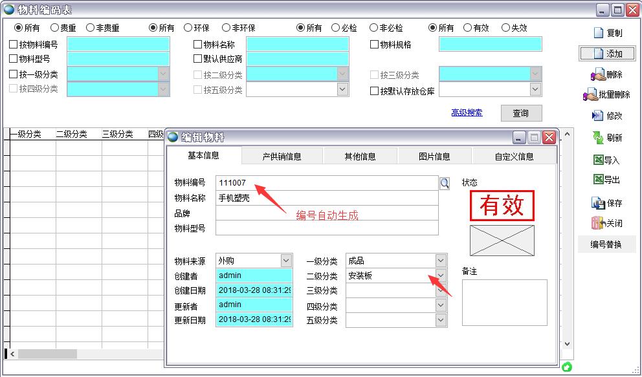Click the 批量删除 batch delete icon
Screen dimensions: 642x377
[606, 95]
